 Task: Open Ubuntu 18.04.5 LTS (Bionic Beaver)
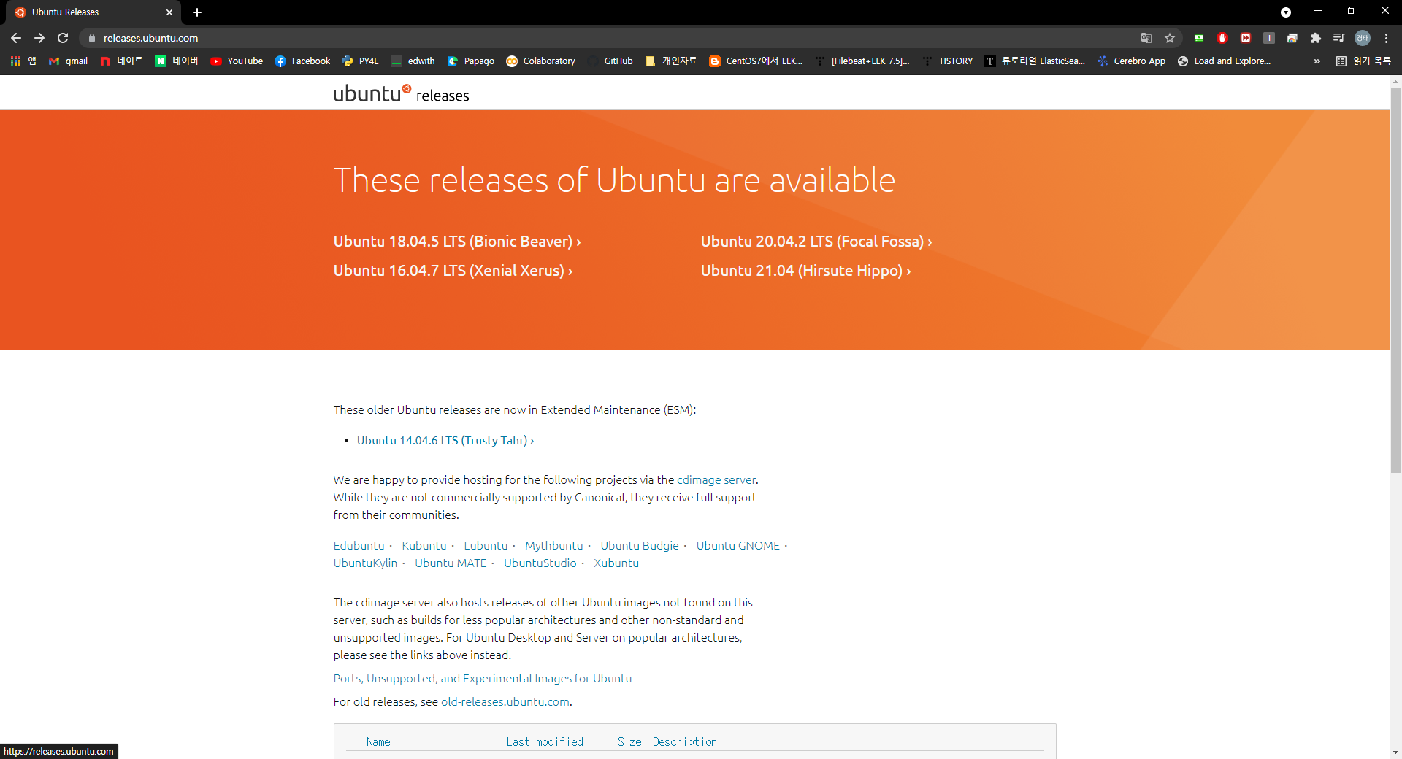point(457,242)
